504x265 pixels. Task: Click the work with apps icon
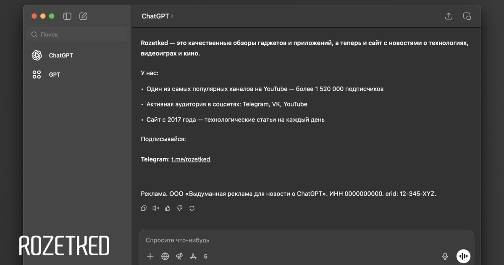193,256
